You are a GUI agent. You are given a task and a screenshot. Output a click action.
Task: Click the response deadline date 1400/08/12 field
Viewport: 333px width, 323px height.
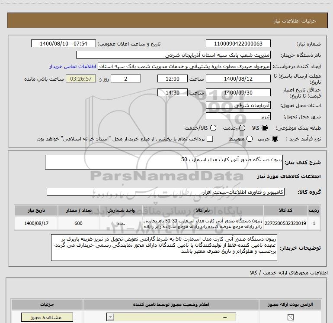click(238, 78)
